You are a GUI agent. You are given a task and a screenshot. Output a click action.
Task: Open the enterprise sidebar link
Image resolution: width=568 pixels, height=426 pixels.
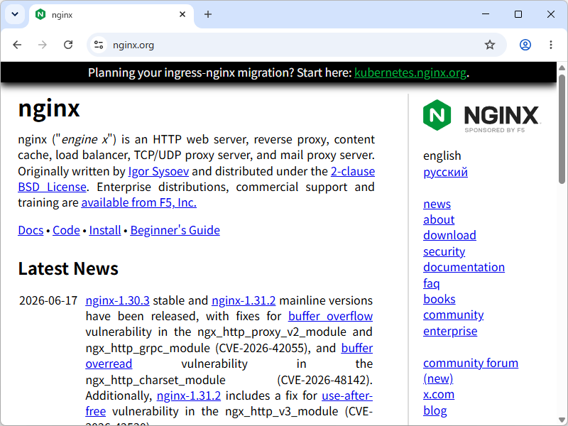tap(450, 331)
